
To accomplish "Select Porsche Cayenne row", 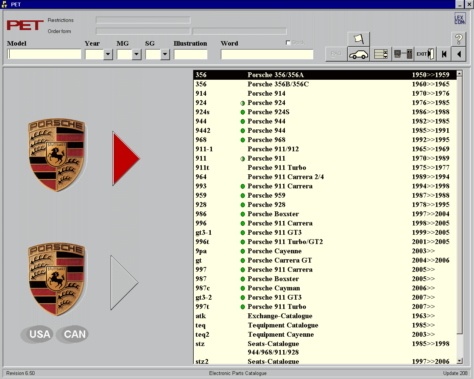I will (x=325, y=251).
